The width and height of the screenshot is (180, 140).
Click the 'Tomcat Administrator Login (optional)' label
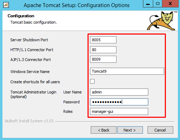[x=33, y=95]
